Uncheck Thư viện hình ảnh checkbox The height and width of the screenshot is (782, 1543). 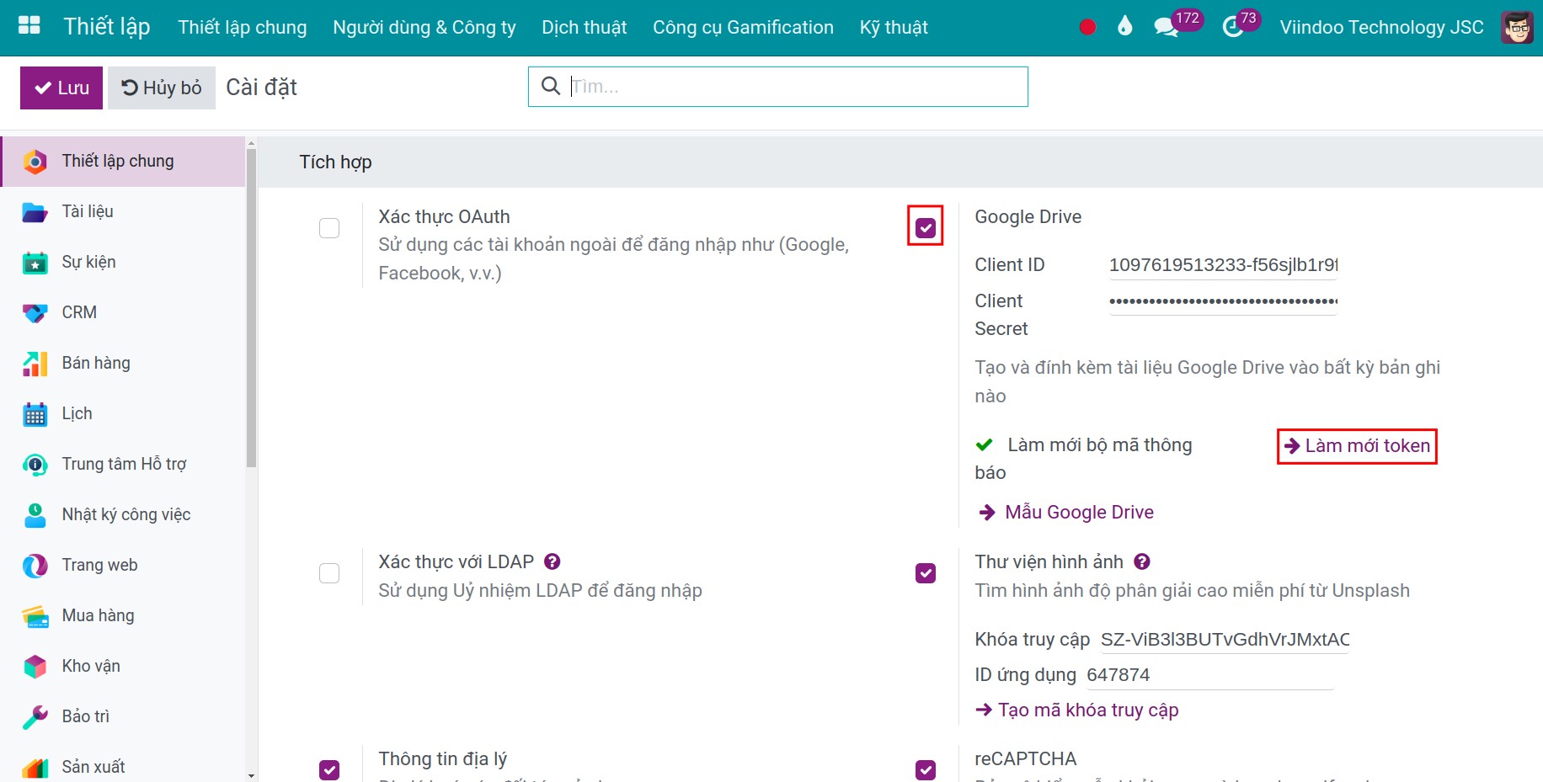pos(926,573)
